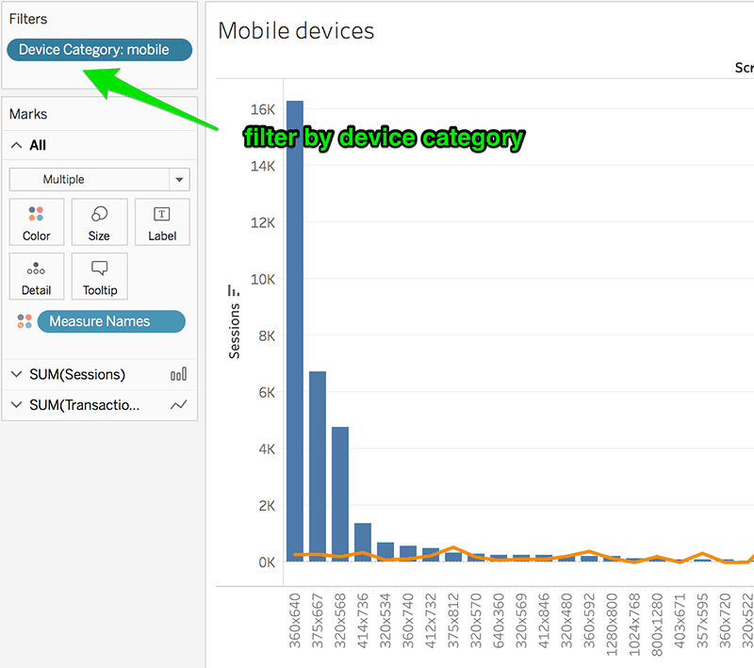Image resolution: width=754 pixels, height=668 pixels.
Task: Open the Label marks card
Action: pyautogui.click(x=162, y=222)
